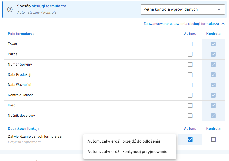
Task: Click the dropdown arrow in form mode selector
Action: pyautogui.click(x=219, y=9)
